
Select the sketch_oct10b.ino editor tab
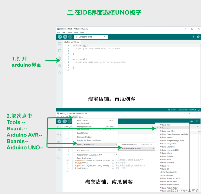point(72,42)
